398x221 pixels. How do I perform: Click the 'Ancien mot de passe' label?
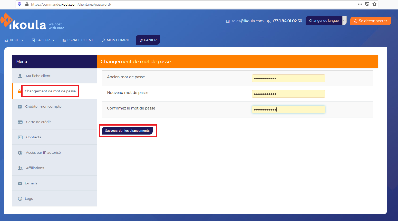coord(126,77)
